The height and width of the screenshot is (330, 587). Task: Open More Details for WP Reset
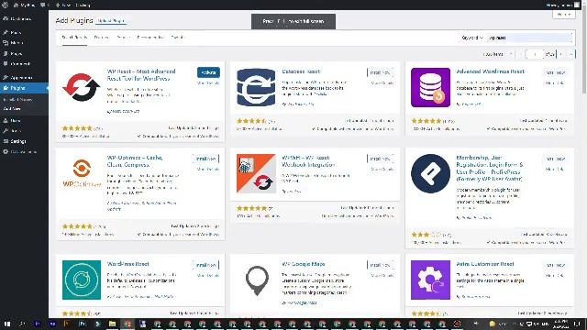(x=208, y=83)
